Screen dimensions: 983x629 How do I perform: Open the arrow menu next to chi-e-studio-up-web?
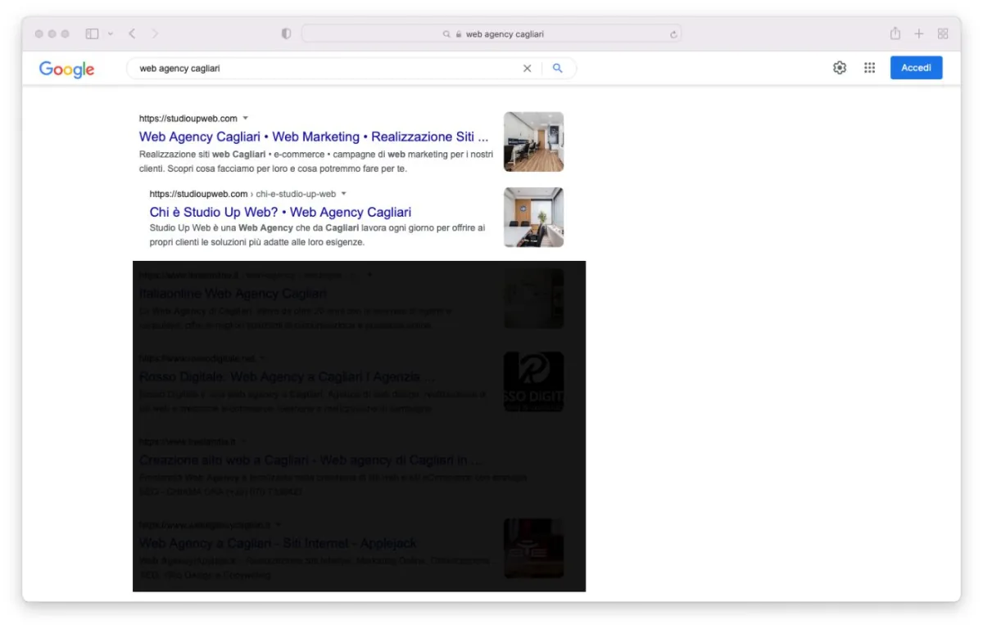pyautogui.click(x=344, y=194)
